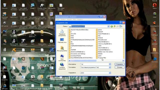Select the Download Master desktop shortcut
This screenshot has height=90, width=160.
(4, 16)
